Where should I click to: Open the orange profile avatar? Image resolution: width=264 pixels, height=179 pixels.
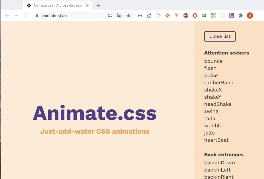click(250, 15)
